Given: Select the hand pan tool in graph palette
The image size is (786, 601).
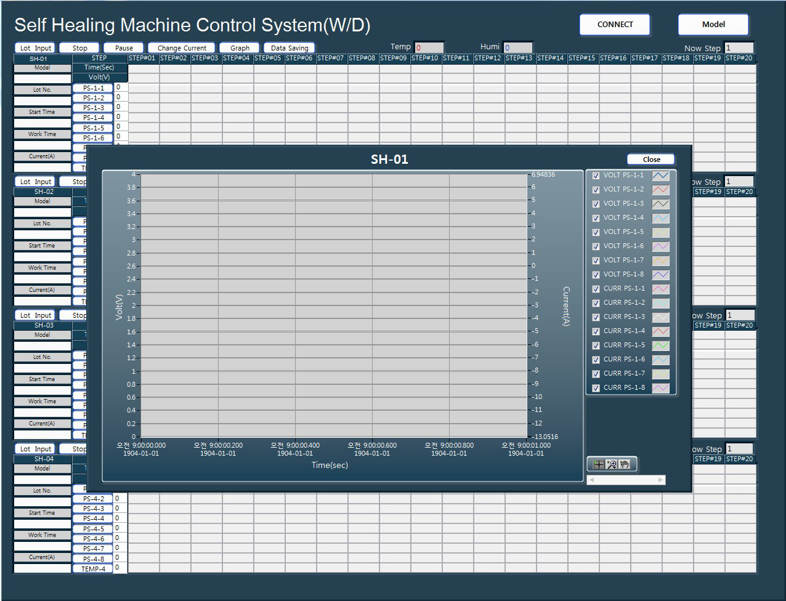Looking at the screenshot, I should (x=625, y=464).
